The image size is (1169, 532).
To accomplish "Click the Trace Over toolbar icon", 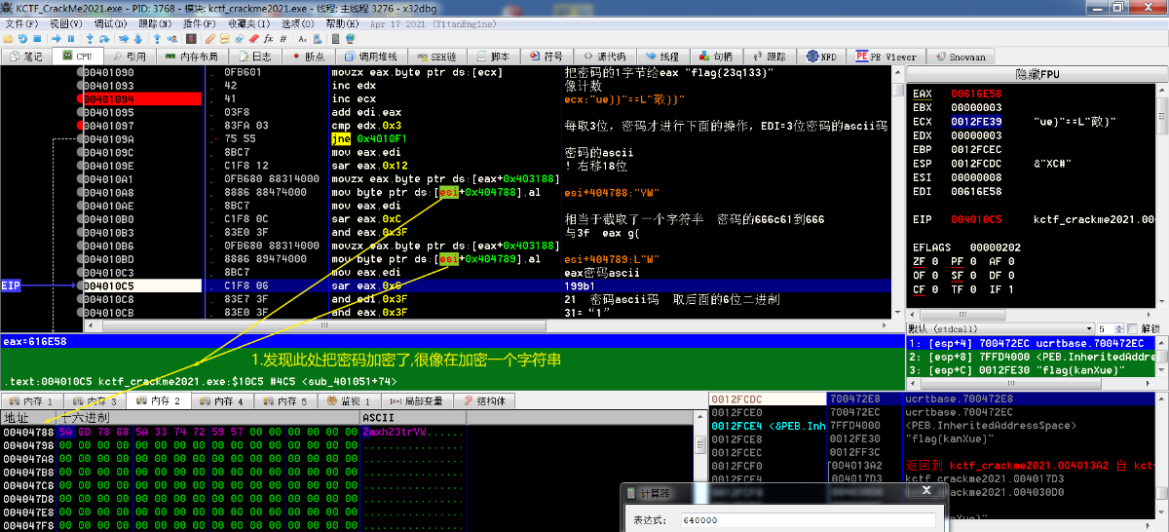I will click(138, 39).
